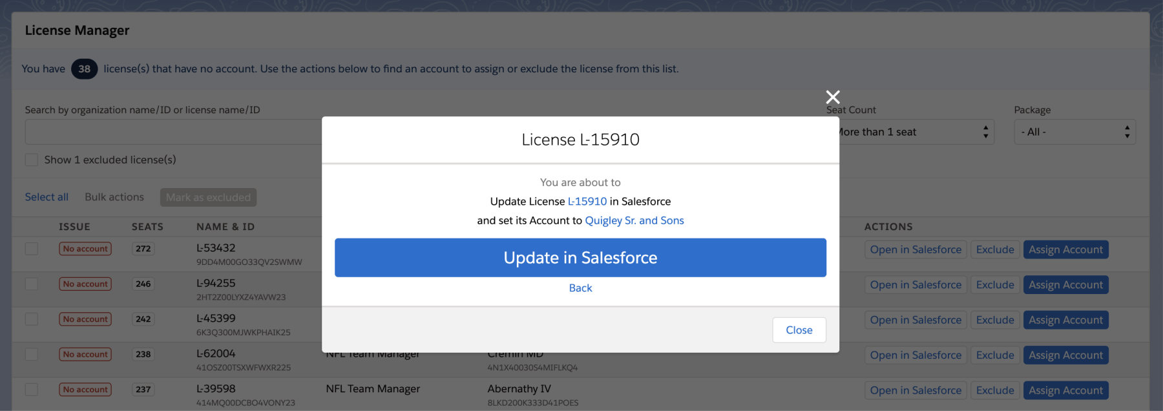Toggle Show 1 excluded license(s) checkbox

coord(31,160)
